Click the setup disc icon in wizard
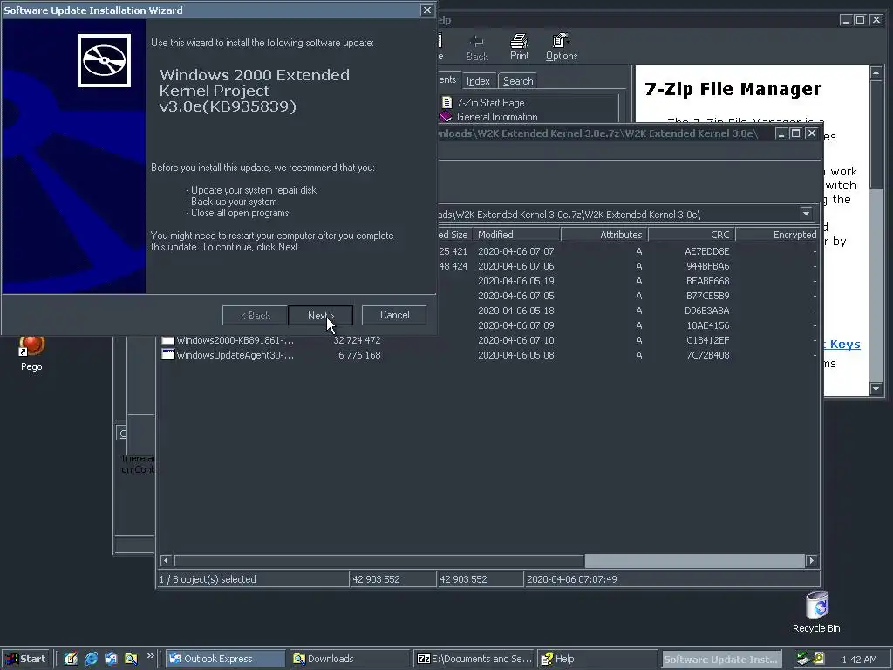Image resolution: width=893 pixels, height=670 pixels. [x=105, y=60]
